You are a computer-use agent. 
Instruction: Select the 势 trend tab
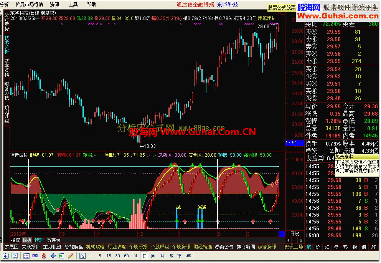pos(346,247)
